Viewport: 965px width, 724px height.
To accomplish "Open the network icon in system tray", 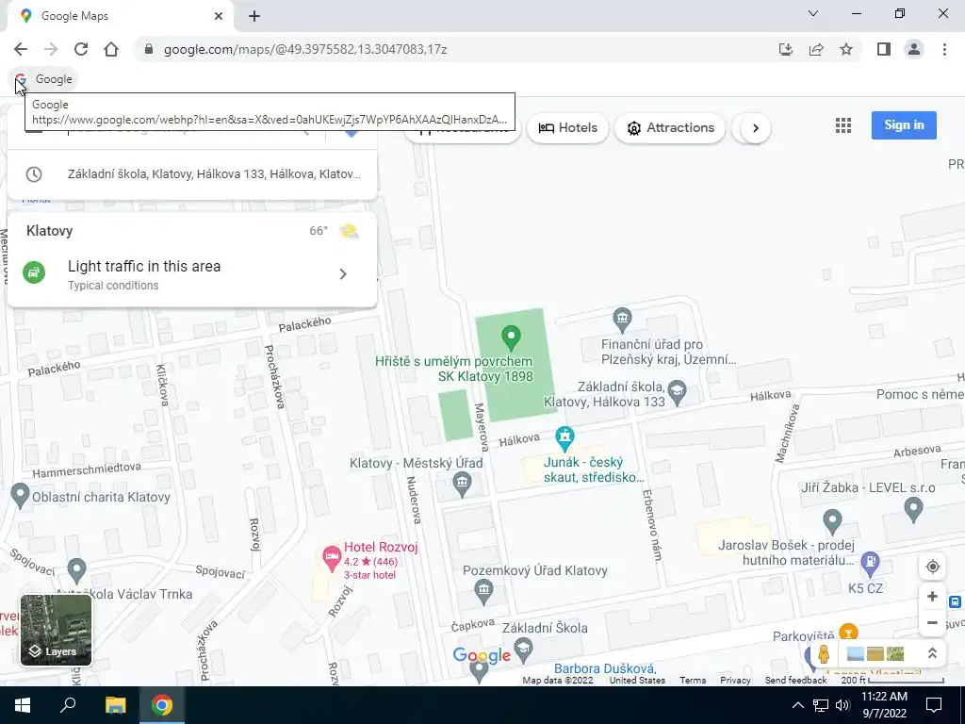I will tap(821, 705).
